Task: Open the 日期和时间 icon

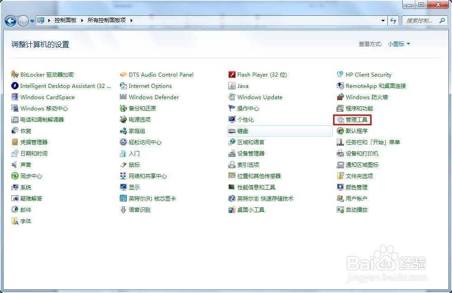Action: click(x=15, y=153)
